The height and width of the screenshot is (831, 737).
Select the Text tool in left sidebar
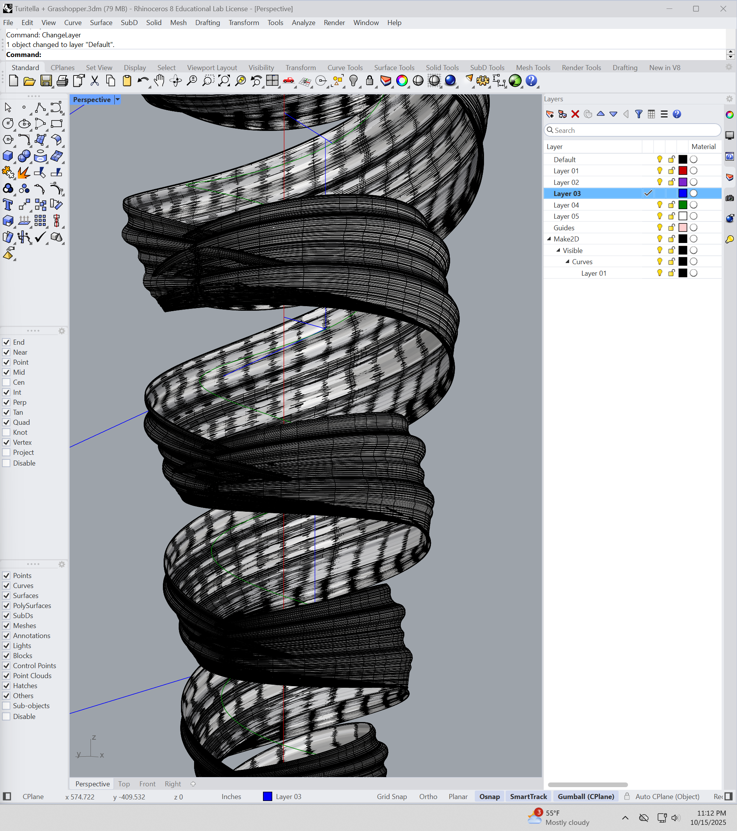pos(8,205)
